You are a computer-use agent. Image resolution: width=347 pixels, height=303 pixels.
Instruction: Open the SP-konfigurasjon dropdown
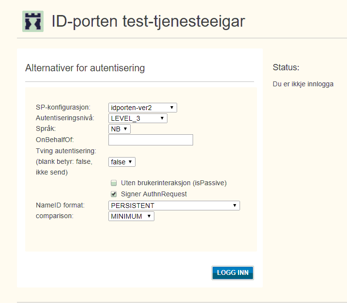(x=142, y=108)
